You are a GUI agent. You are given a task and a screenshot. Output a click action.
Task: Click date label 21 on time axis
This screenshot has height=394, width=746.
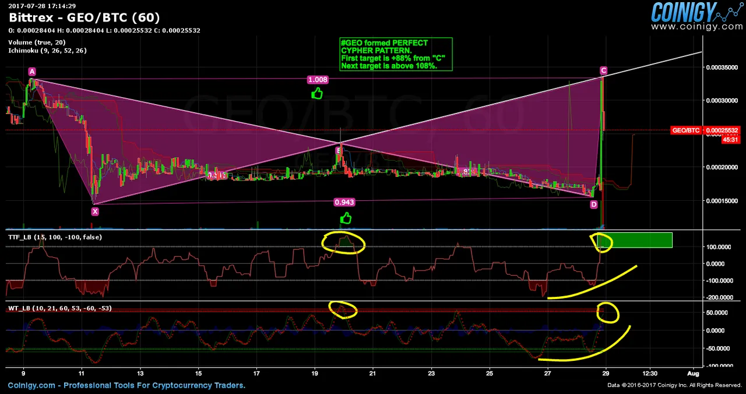point(373,373)
